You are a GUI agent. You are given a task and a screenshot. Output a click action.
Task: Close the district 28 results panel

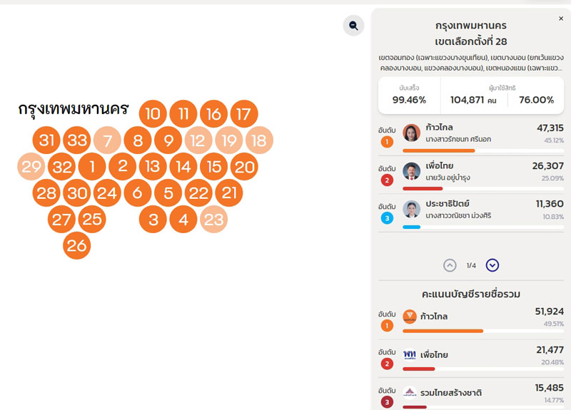561,19
